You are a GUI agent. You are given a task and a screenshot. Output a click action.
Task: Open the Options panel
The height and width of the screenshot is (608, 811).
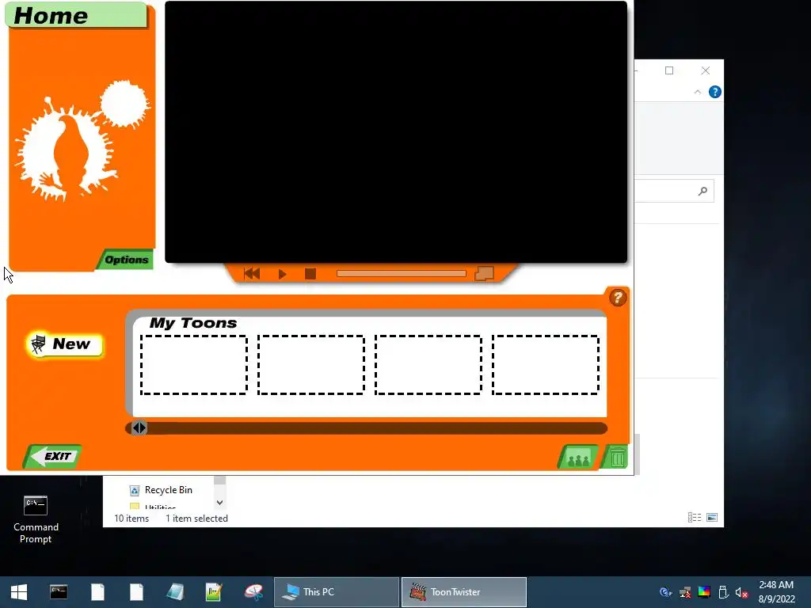click(x=126, y=260)
